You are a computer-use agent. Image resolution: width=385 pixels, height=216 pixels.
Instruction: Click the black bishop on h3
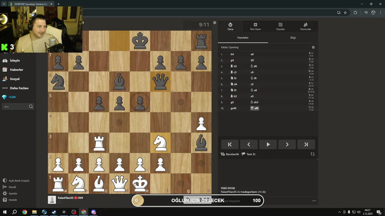tap(201, 143)
